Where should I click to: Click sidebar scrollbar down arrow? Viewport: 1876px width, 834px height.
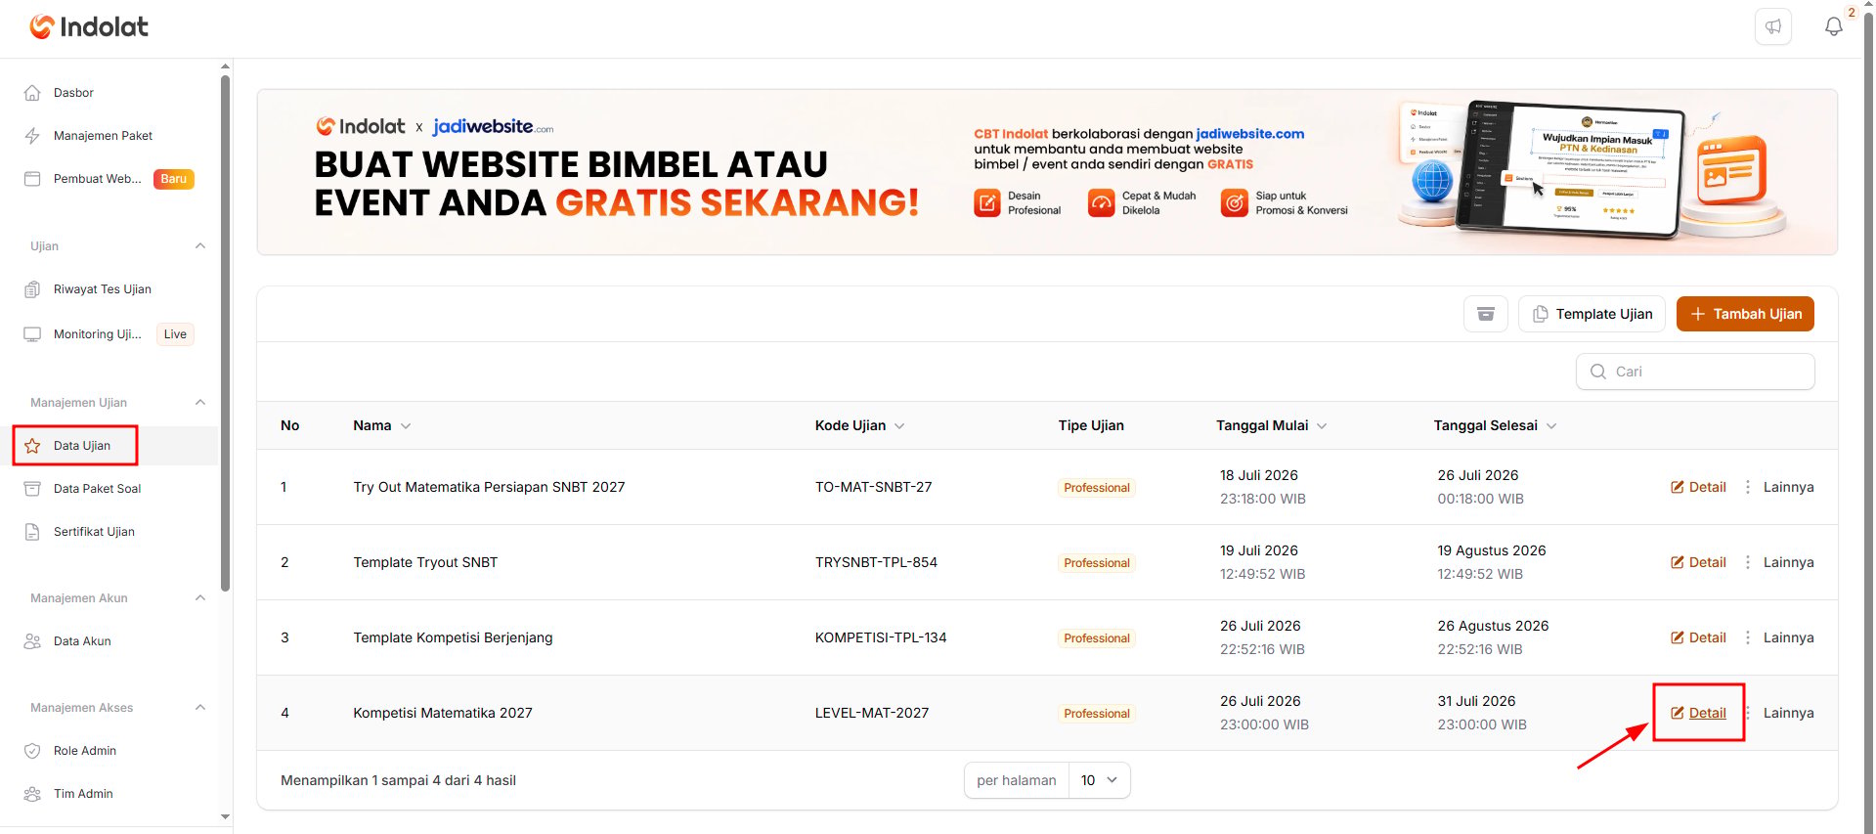[x=226, y=817]
